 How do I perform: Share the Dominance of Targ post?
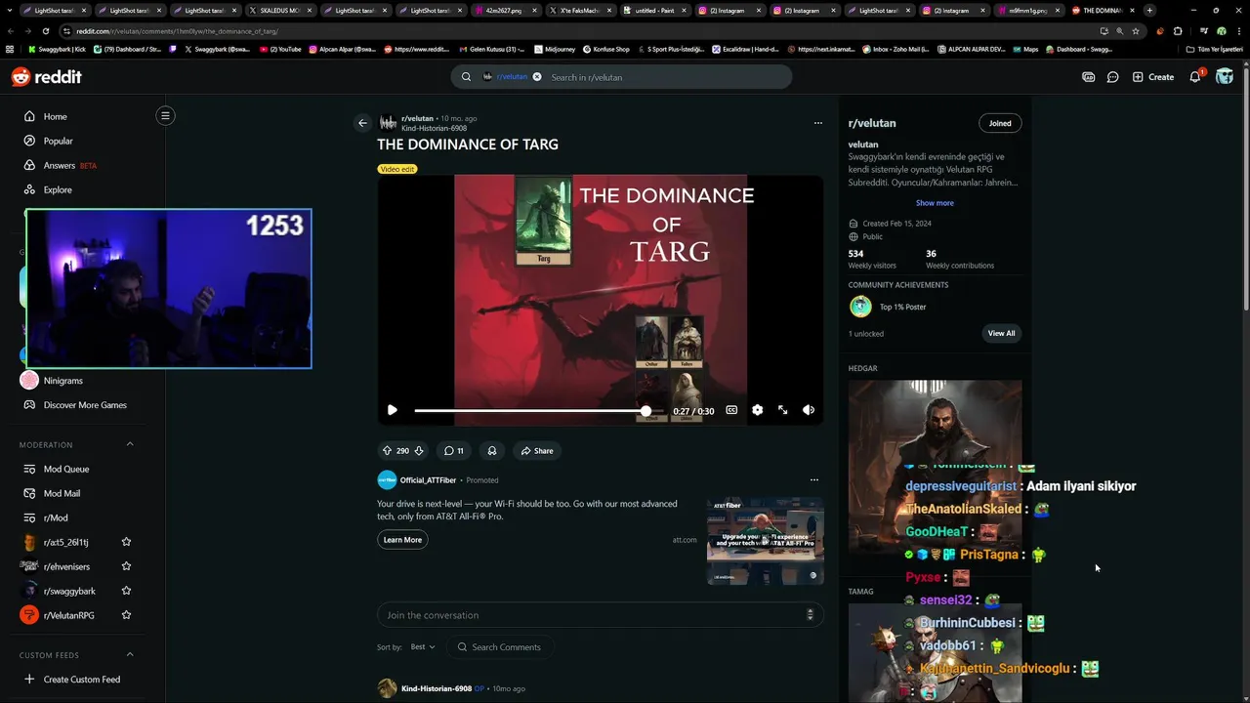tap(537, 451)
